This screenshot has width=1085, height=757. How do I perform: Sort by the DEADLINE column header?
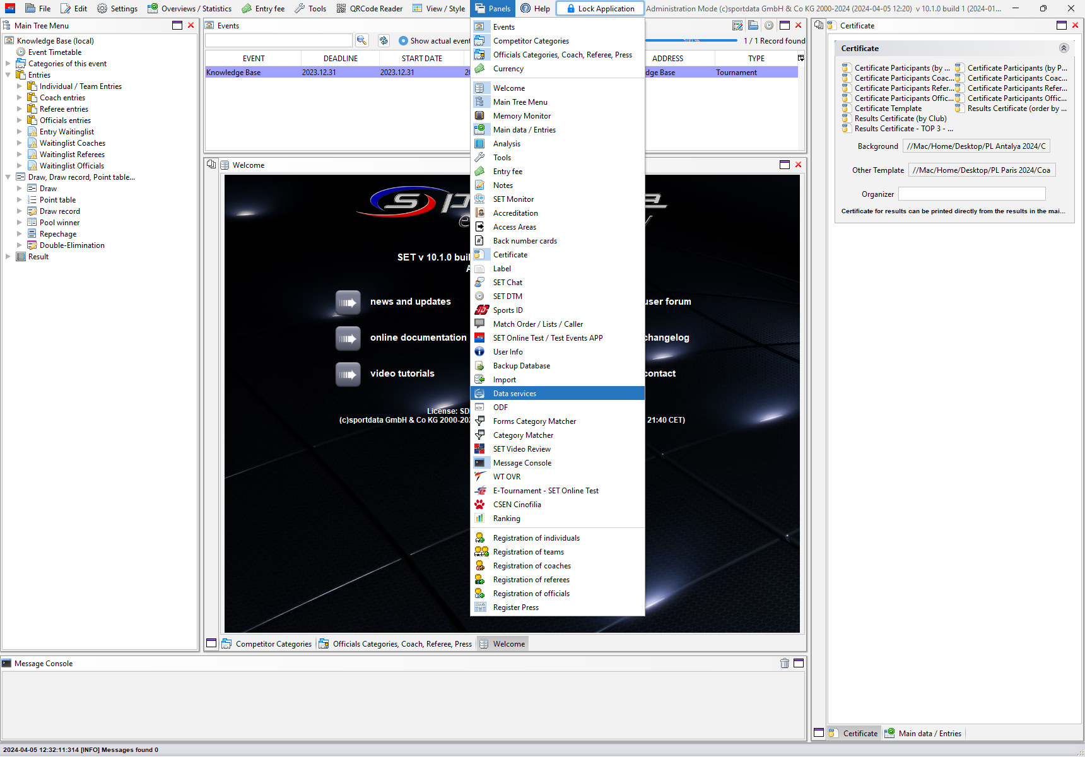point(340,58)
